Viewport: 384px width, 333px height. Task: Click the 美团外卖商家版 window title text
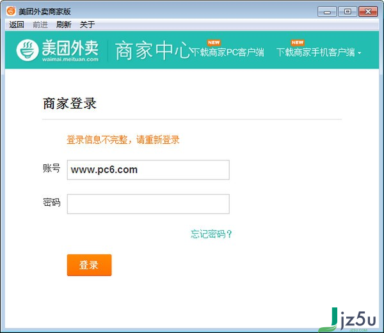tap(45, 12)
